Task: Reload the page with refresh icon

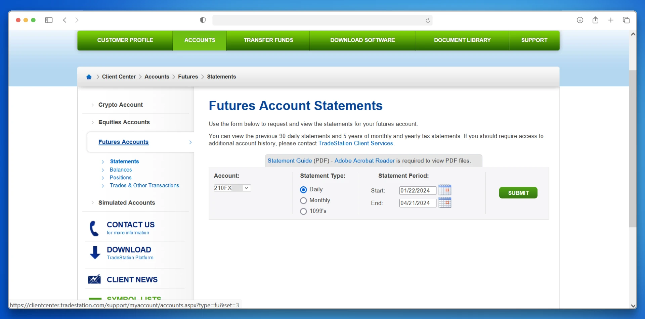Action: [428, 20]
